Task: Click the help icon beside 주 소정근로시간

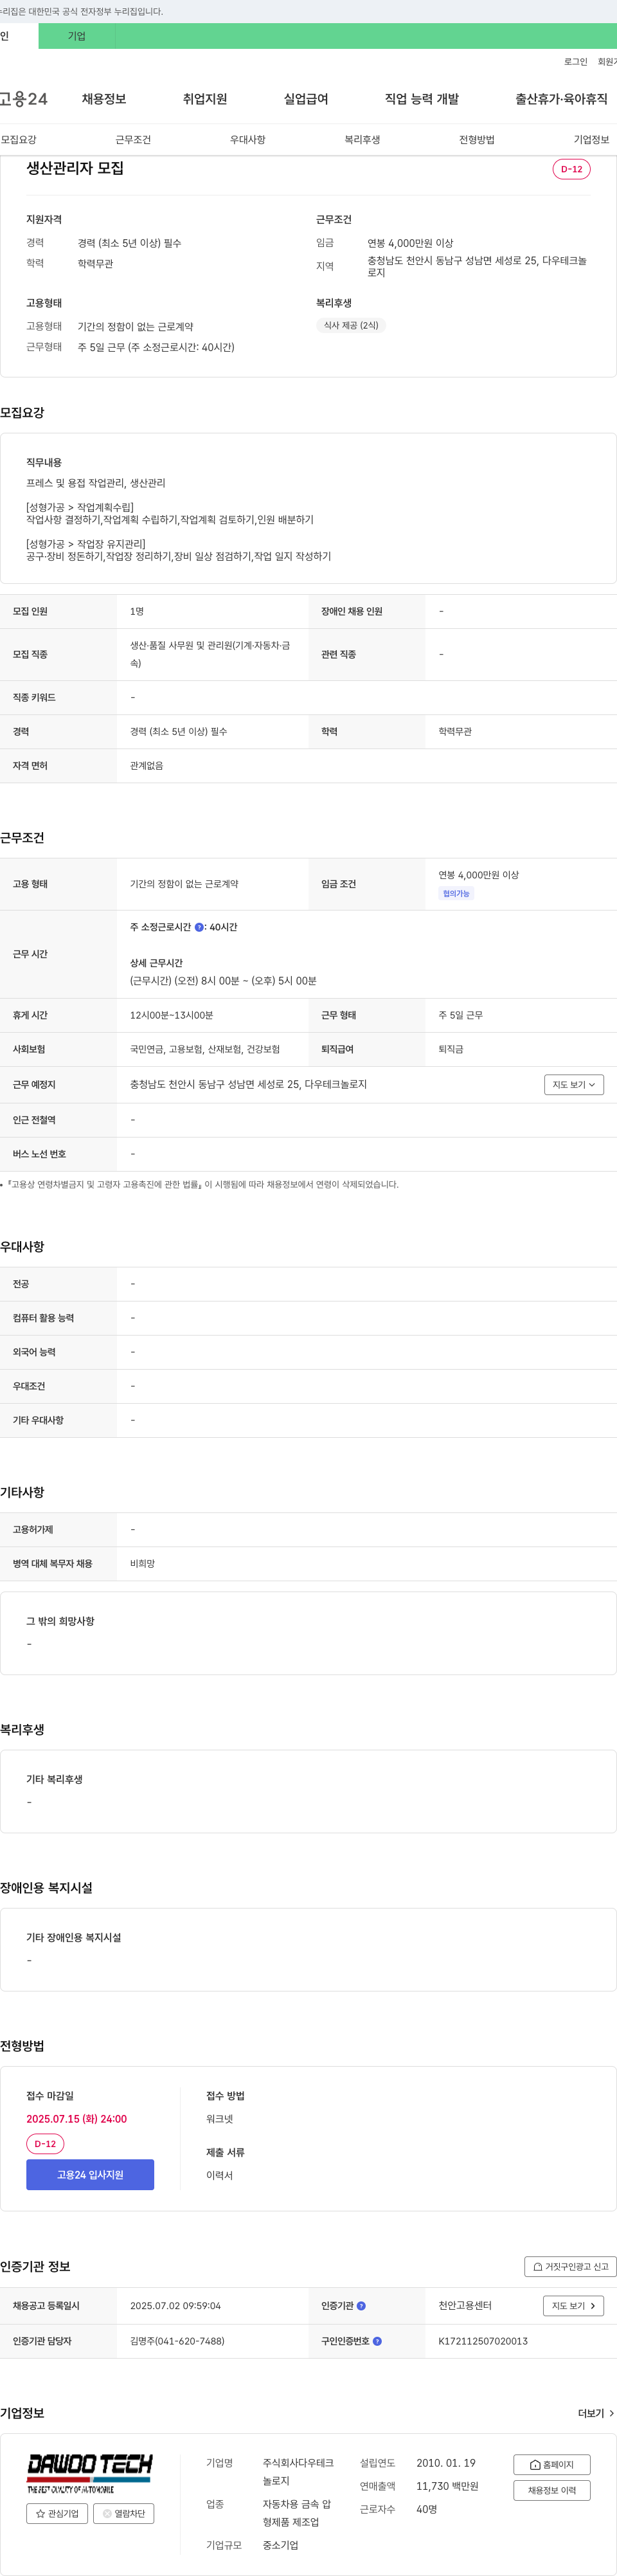Action: point(199,927)
